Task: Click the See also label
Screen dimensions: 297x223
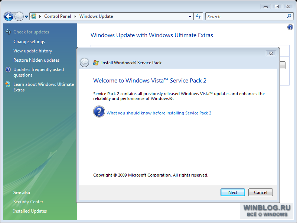Action: (x=22, y=193)
